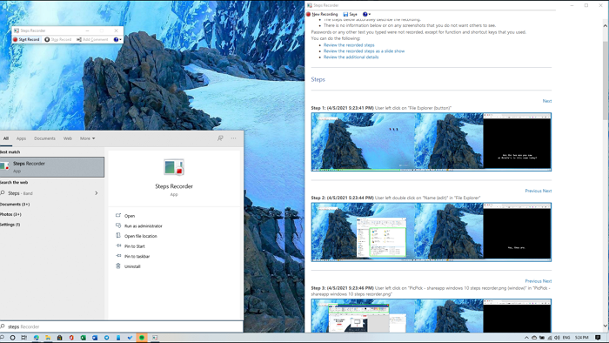The image size is (609, 343).
Task: Click the Save button in the Steps Recorder toolbar
Action: click(x=350, y=15)
